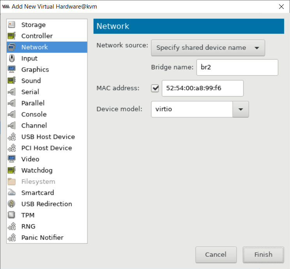Click the TPM chip icon

click(x=12, y=215)
